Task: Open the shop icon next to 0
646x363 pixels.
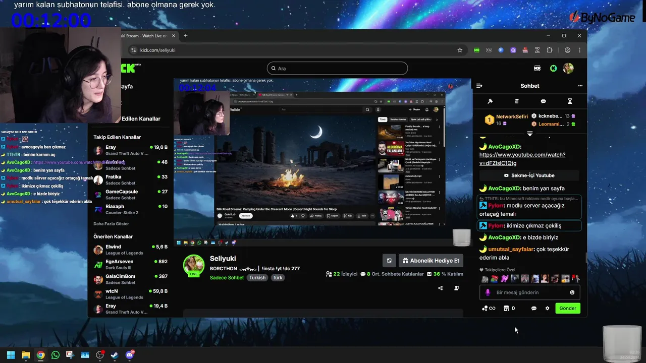Action: [506, 308]
